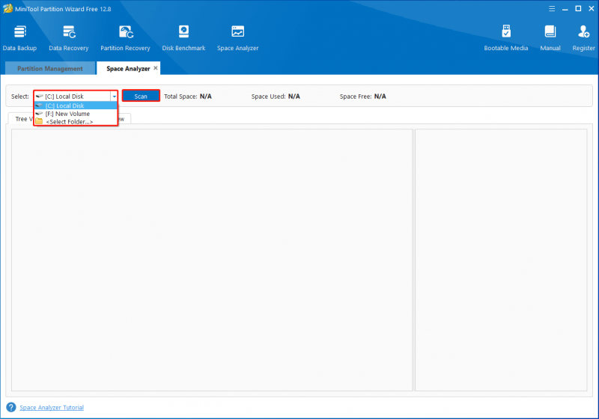Open the Space Analyzer Tutorial link
This screenshot has width=599, height=419.
(x=52, y=408)
